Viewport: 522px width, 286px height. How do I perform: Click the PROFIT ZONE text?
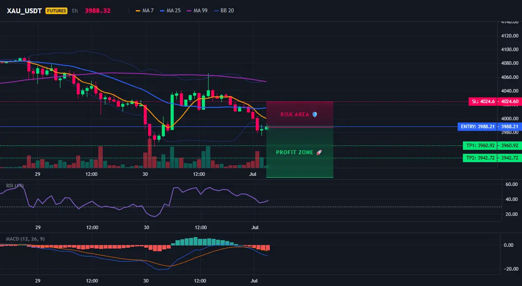point(295,152)
